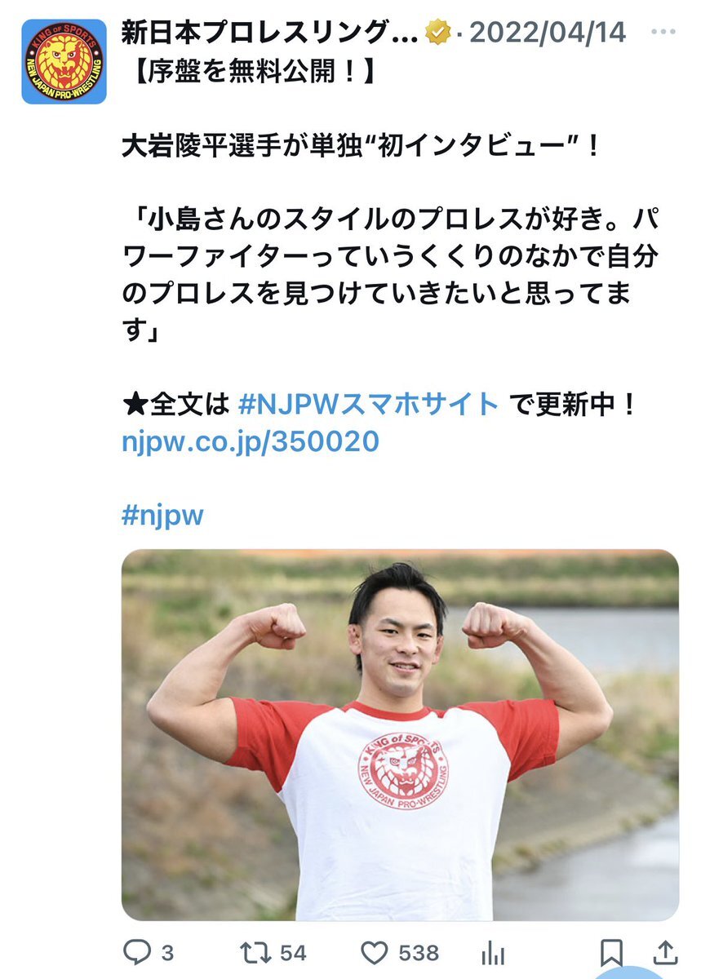Image resolution: width=701 pixels, height=979 pixels.
Task: Open the NJPW lion logo profile avatar
Action: [x=64, y=61]
